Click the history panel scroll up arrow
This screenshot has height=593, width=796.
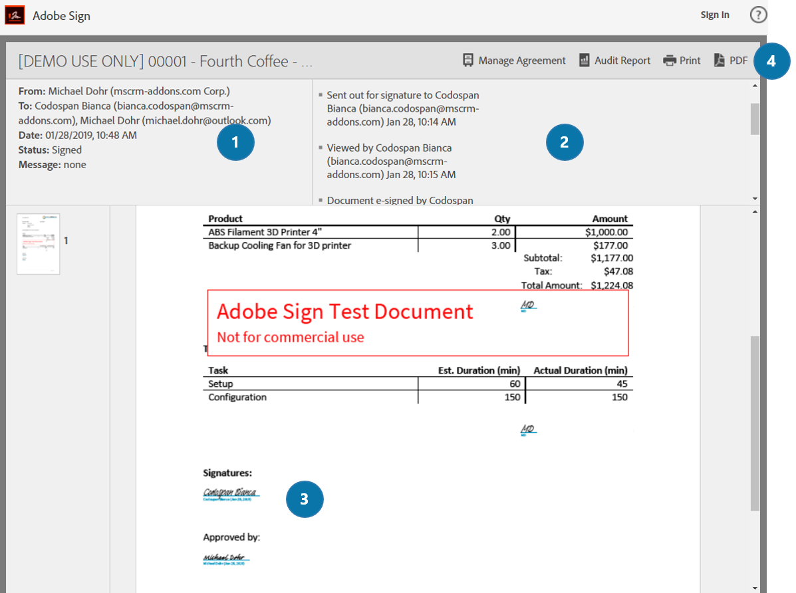[755, 86]
